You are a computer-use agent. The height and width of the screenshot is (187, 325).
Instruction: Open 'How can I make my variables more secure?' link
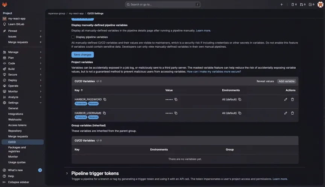click(x=214, y=71)
